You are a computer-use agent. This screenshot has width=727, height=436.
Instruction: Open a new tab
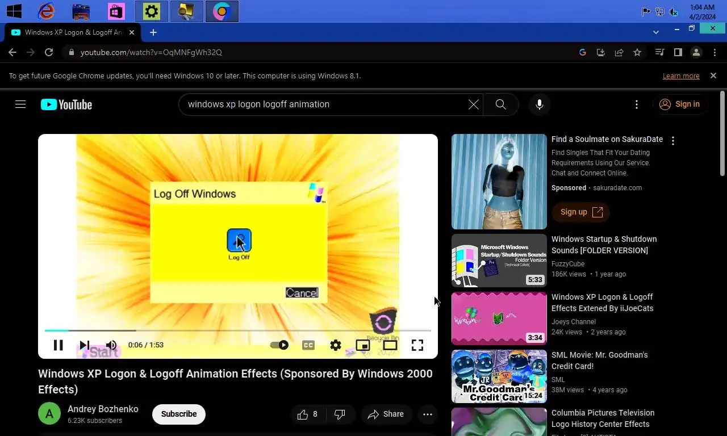tap(153, 32)
